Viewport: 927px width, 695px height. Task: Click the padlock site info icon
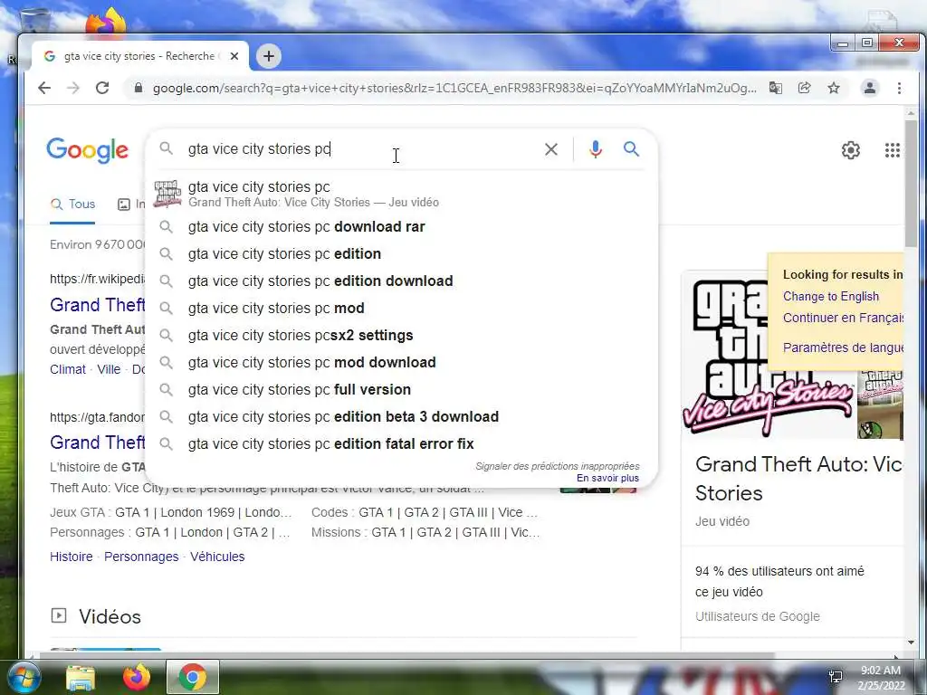coord(139,88)
